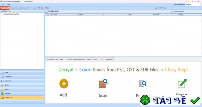202x107 pixels.
Task: Click the attachment paperclip column header
Action: coord(51,15)
